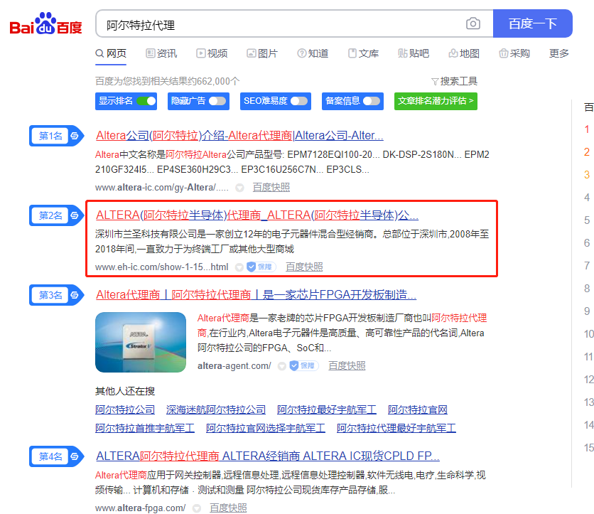594x514 pixels.
Task: Click the 第3名 rank badge icon
Action: coord(56,295)
